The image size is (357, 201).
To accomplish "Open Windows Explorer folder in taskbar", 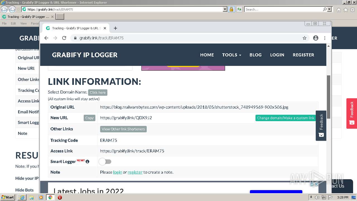I will pyautogui.click(x=32, y=197).
